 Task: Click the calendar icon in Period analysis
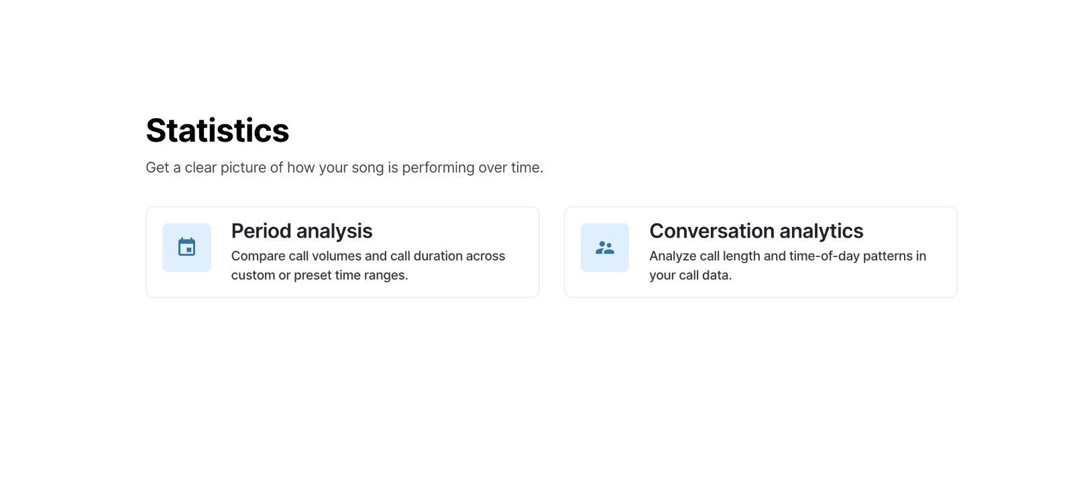(x=186, y=247)
